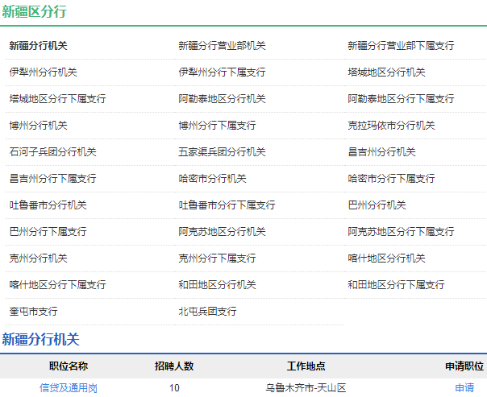Image resolution: width=487 pixels, height=397 pixels.
Task: Select 和田地区分行下属支行
Action: point(396,285)
